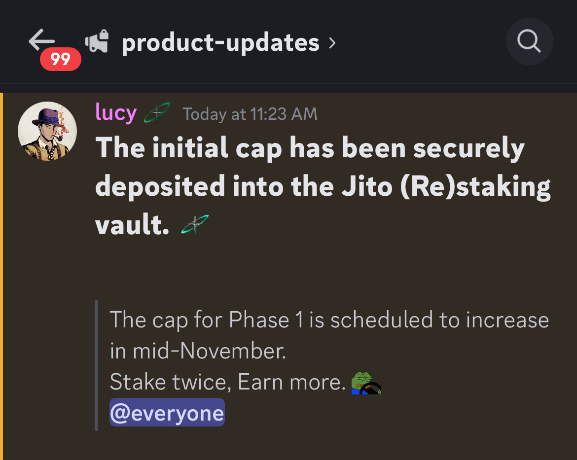
Task: Tap the Pepe frog emoji
Action: click(366, 383)
